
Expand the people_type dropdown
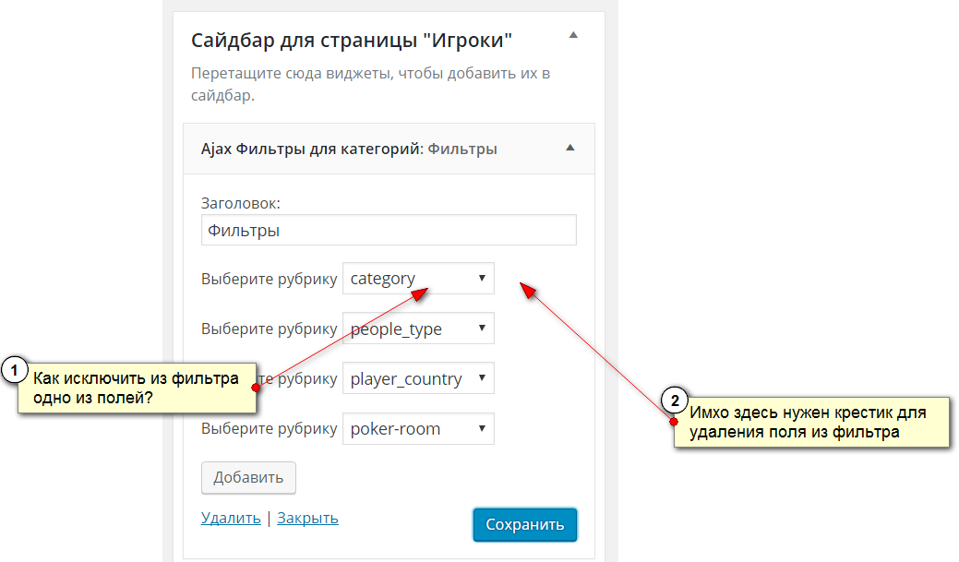[418, 329]
